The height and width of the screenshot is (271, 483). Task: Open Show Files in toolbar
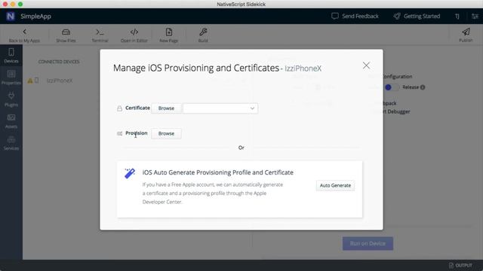coord(66,35)
